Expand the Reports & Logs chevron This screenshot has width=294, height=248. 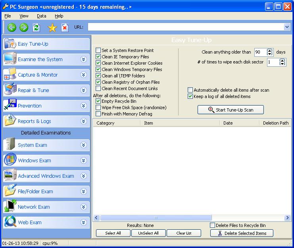pyautogui.click(x=83, y=121)
